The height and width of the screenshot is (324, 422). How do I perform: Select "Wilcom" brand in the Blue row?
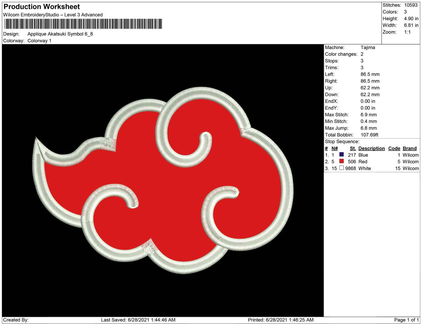click(x=411, y=155)
